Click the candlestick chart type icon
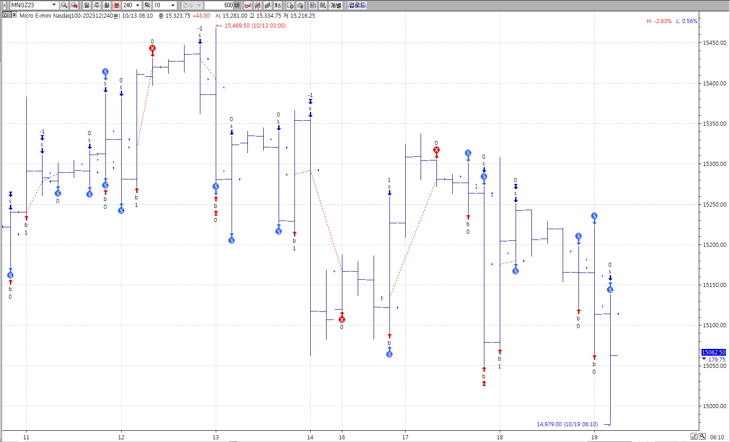 tap(258, 5)
